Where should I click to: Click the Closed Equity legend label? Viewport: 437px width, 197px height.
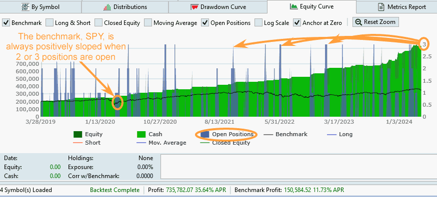(231, 143)
